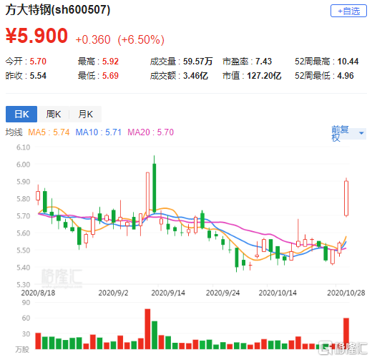
Task: Click the date axis label 2020/9/2
Action: [x=113, y=293]
